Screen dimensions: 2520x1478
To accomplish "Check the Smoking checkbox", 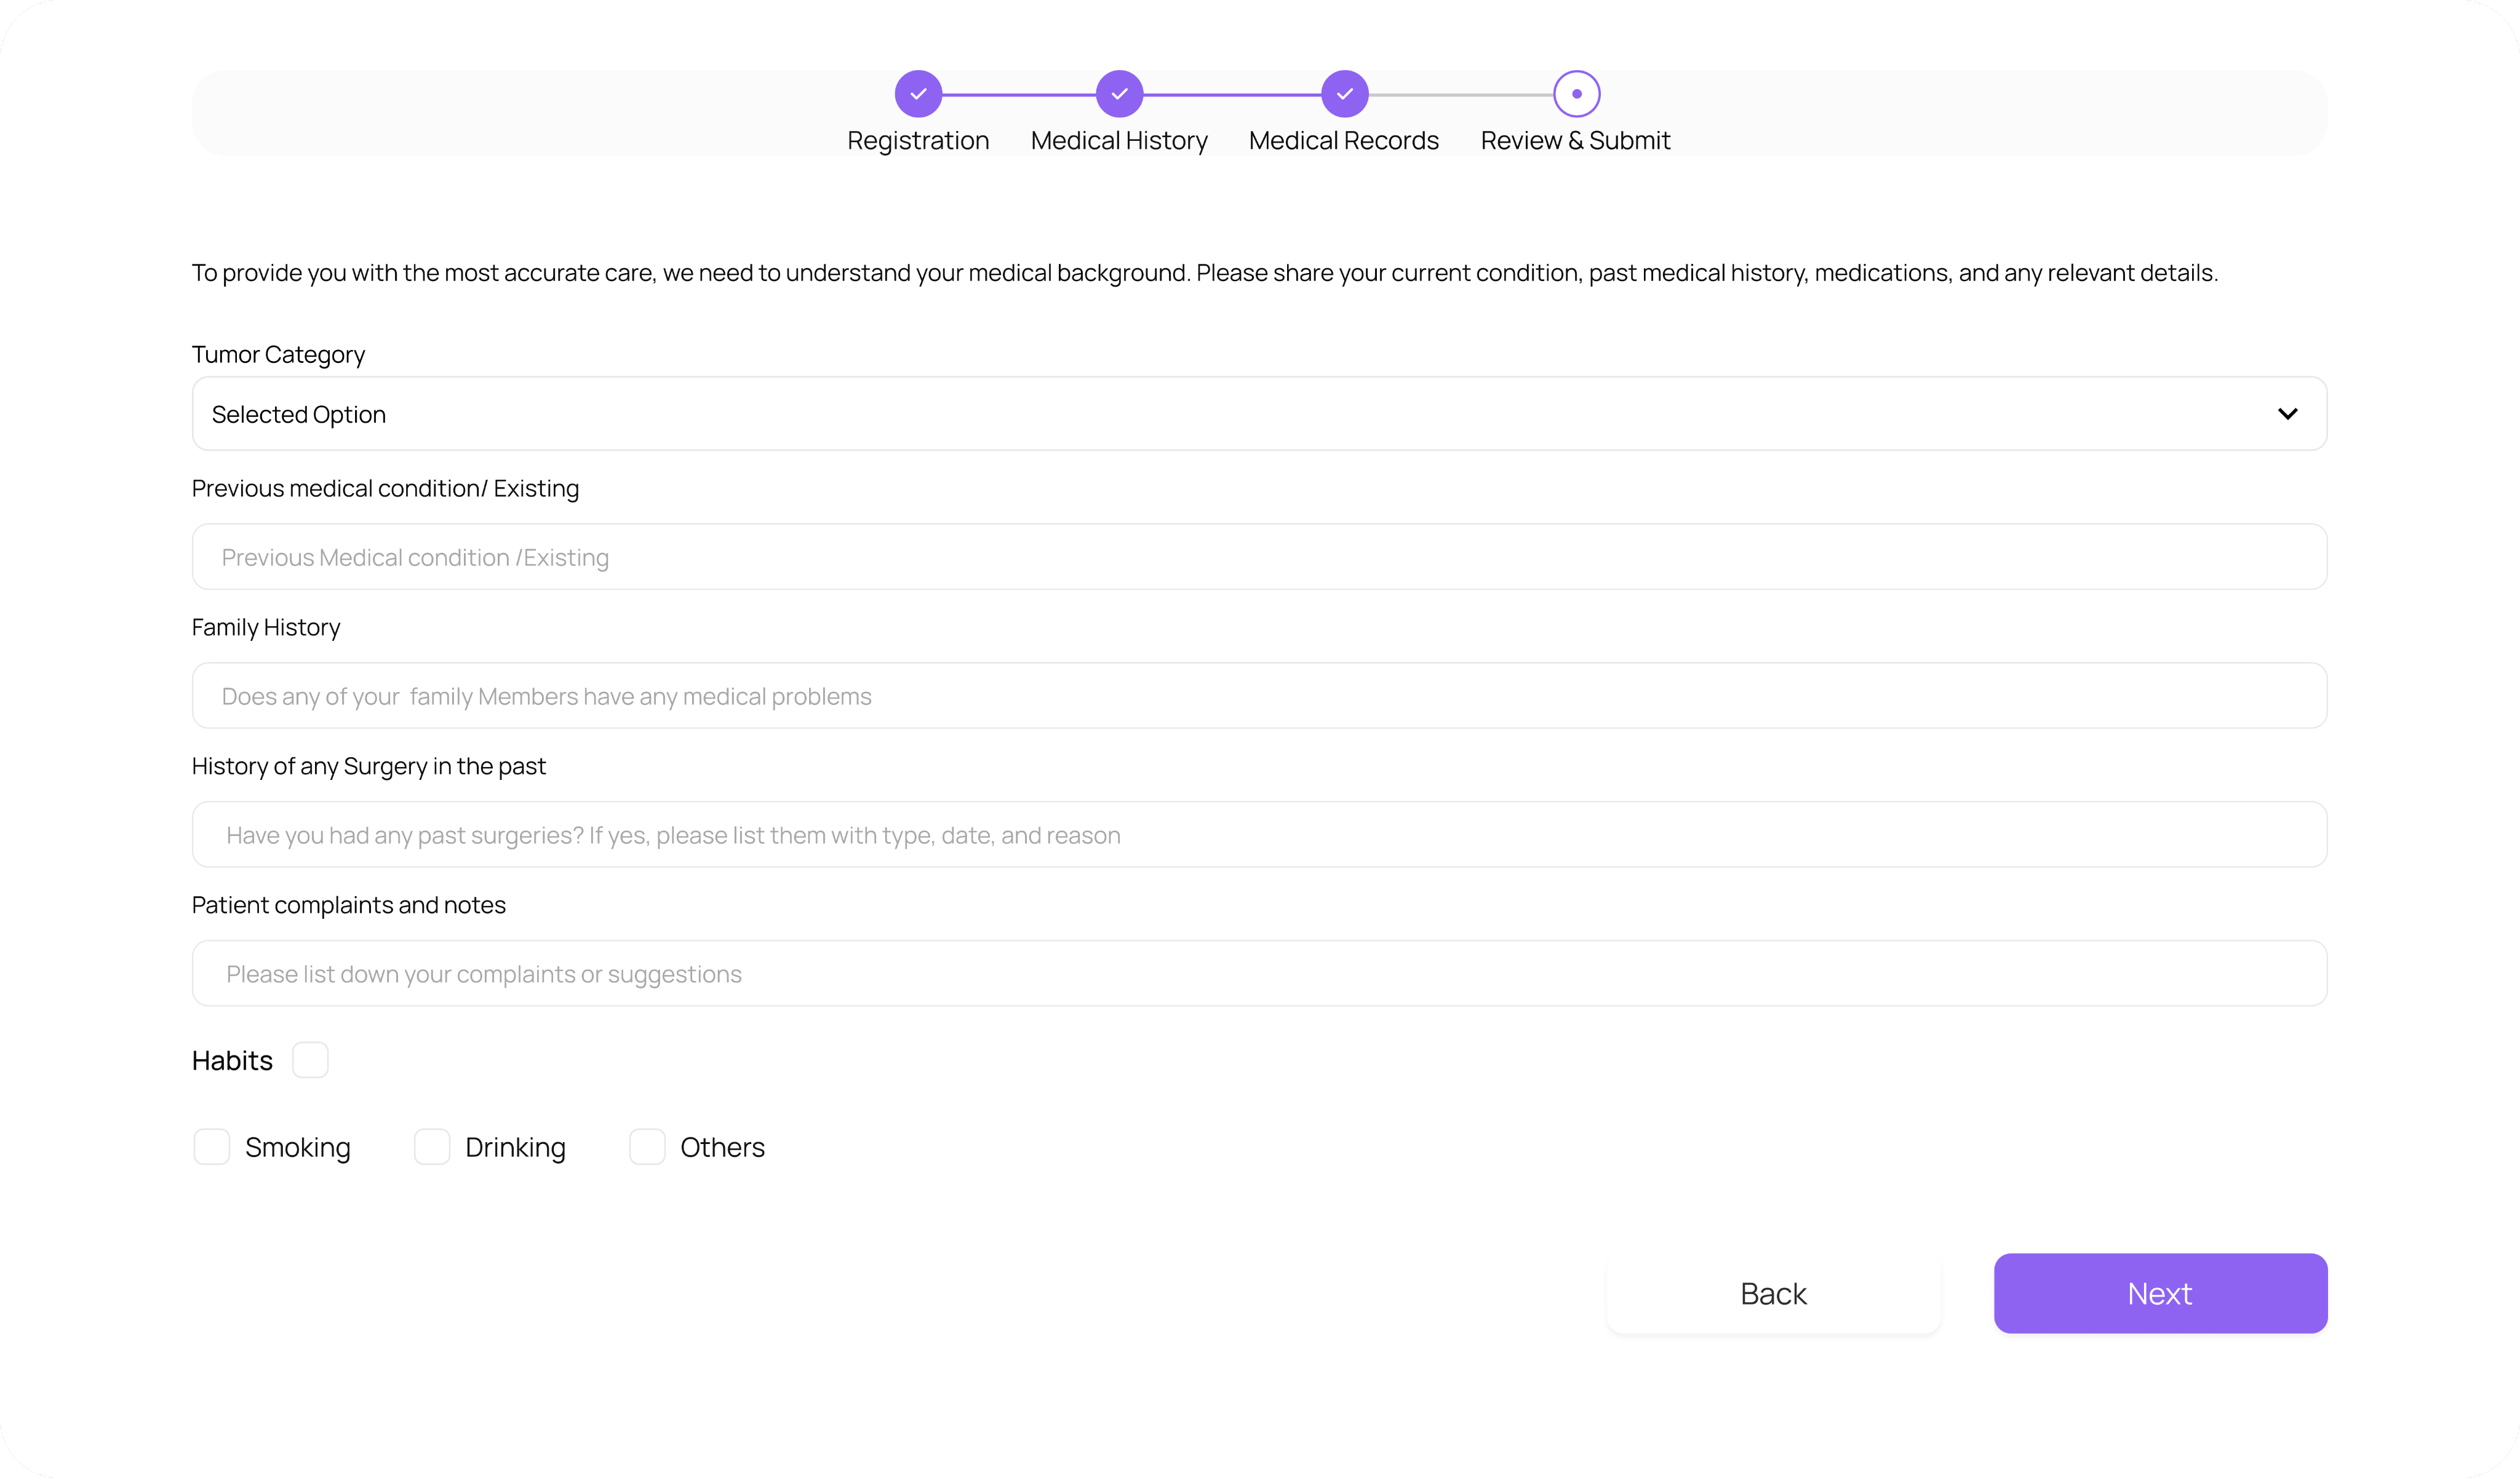I will 212,1147.
